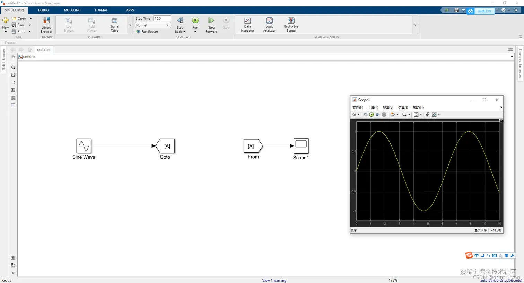Expand the Step Back dropdown arrow
The height and width of the screenshot is (283, 524).
click(x=184, y=32)
